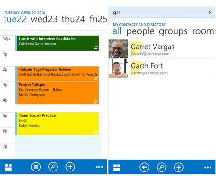Open Garth Fort profile photo

point(118,68)
